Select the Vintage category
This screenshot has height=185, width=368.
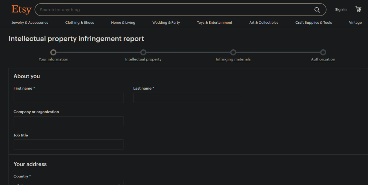355,23
